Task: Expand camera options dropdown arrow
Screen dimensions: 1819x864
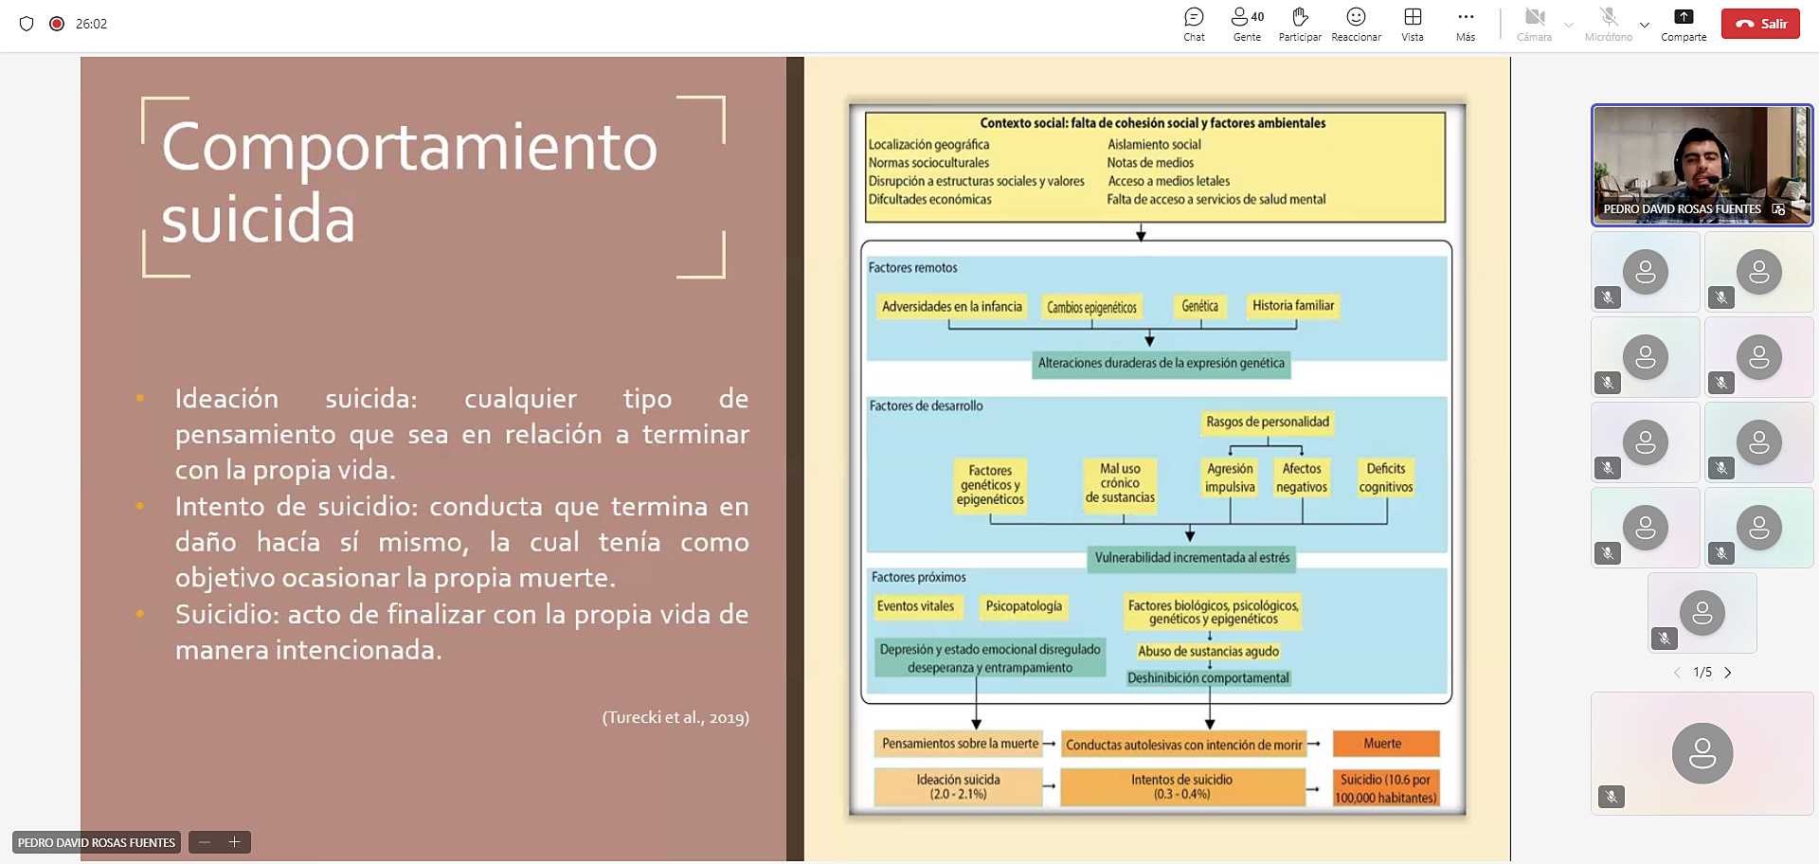Action: [1569, 25]
